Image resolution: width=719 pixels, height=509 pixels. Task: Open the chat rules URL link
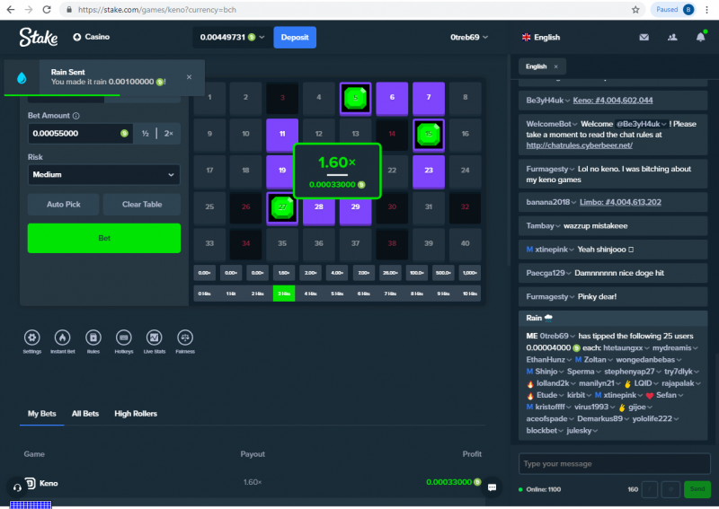579,145
